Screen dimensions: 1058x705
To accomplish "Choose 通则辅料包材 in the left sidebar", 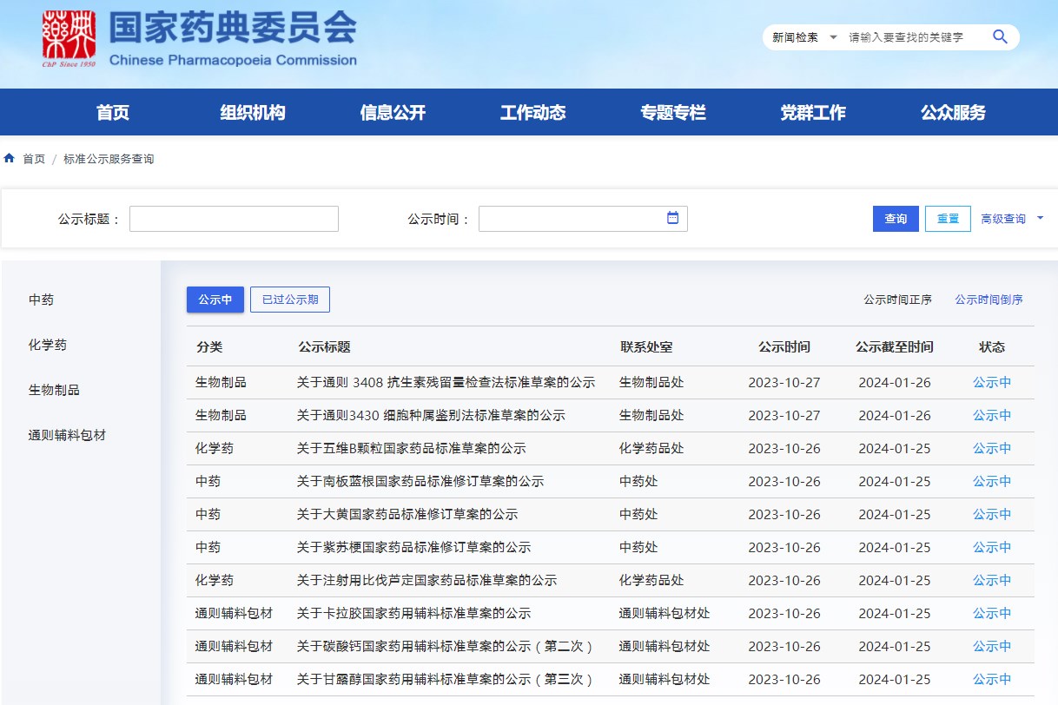I will click(x=67, y=435).
